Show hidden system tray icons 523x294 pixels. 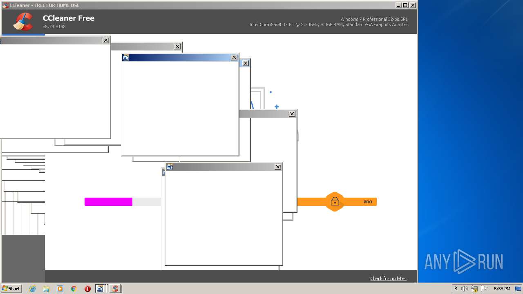coord(456,289)
